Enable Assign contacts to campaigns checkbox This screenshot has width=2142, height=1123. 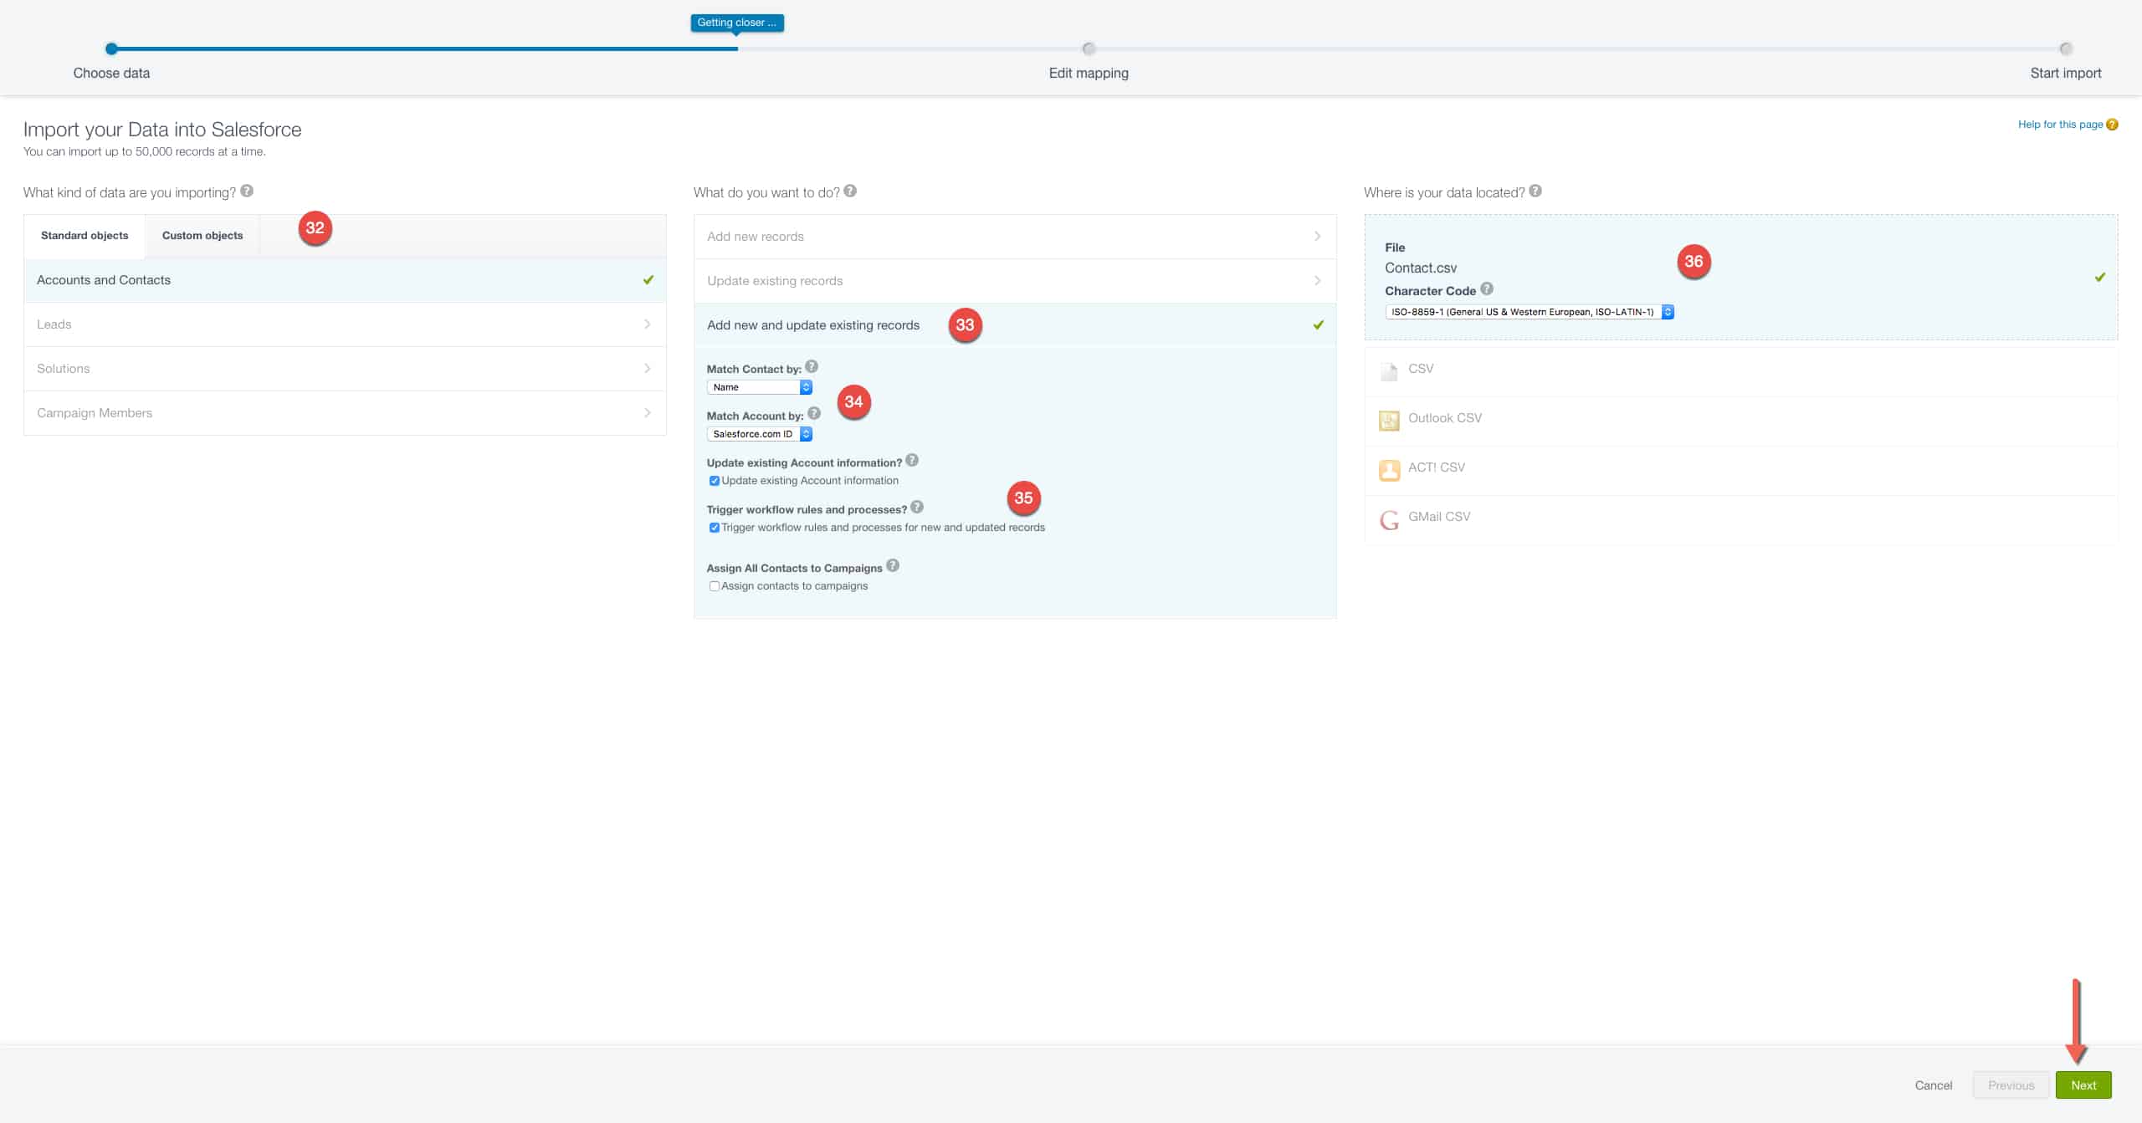click(x=715, y=586)
